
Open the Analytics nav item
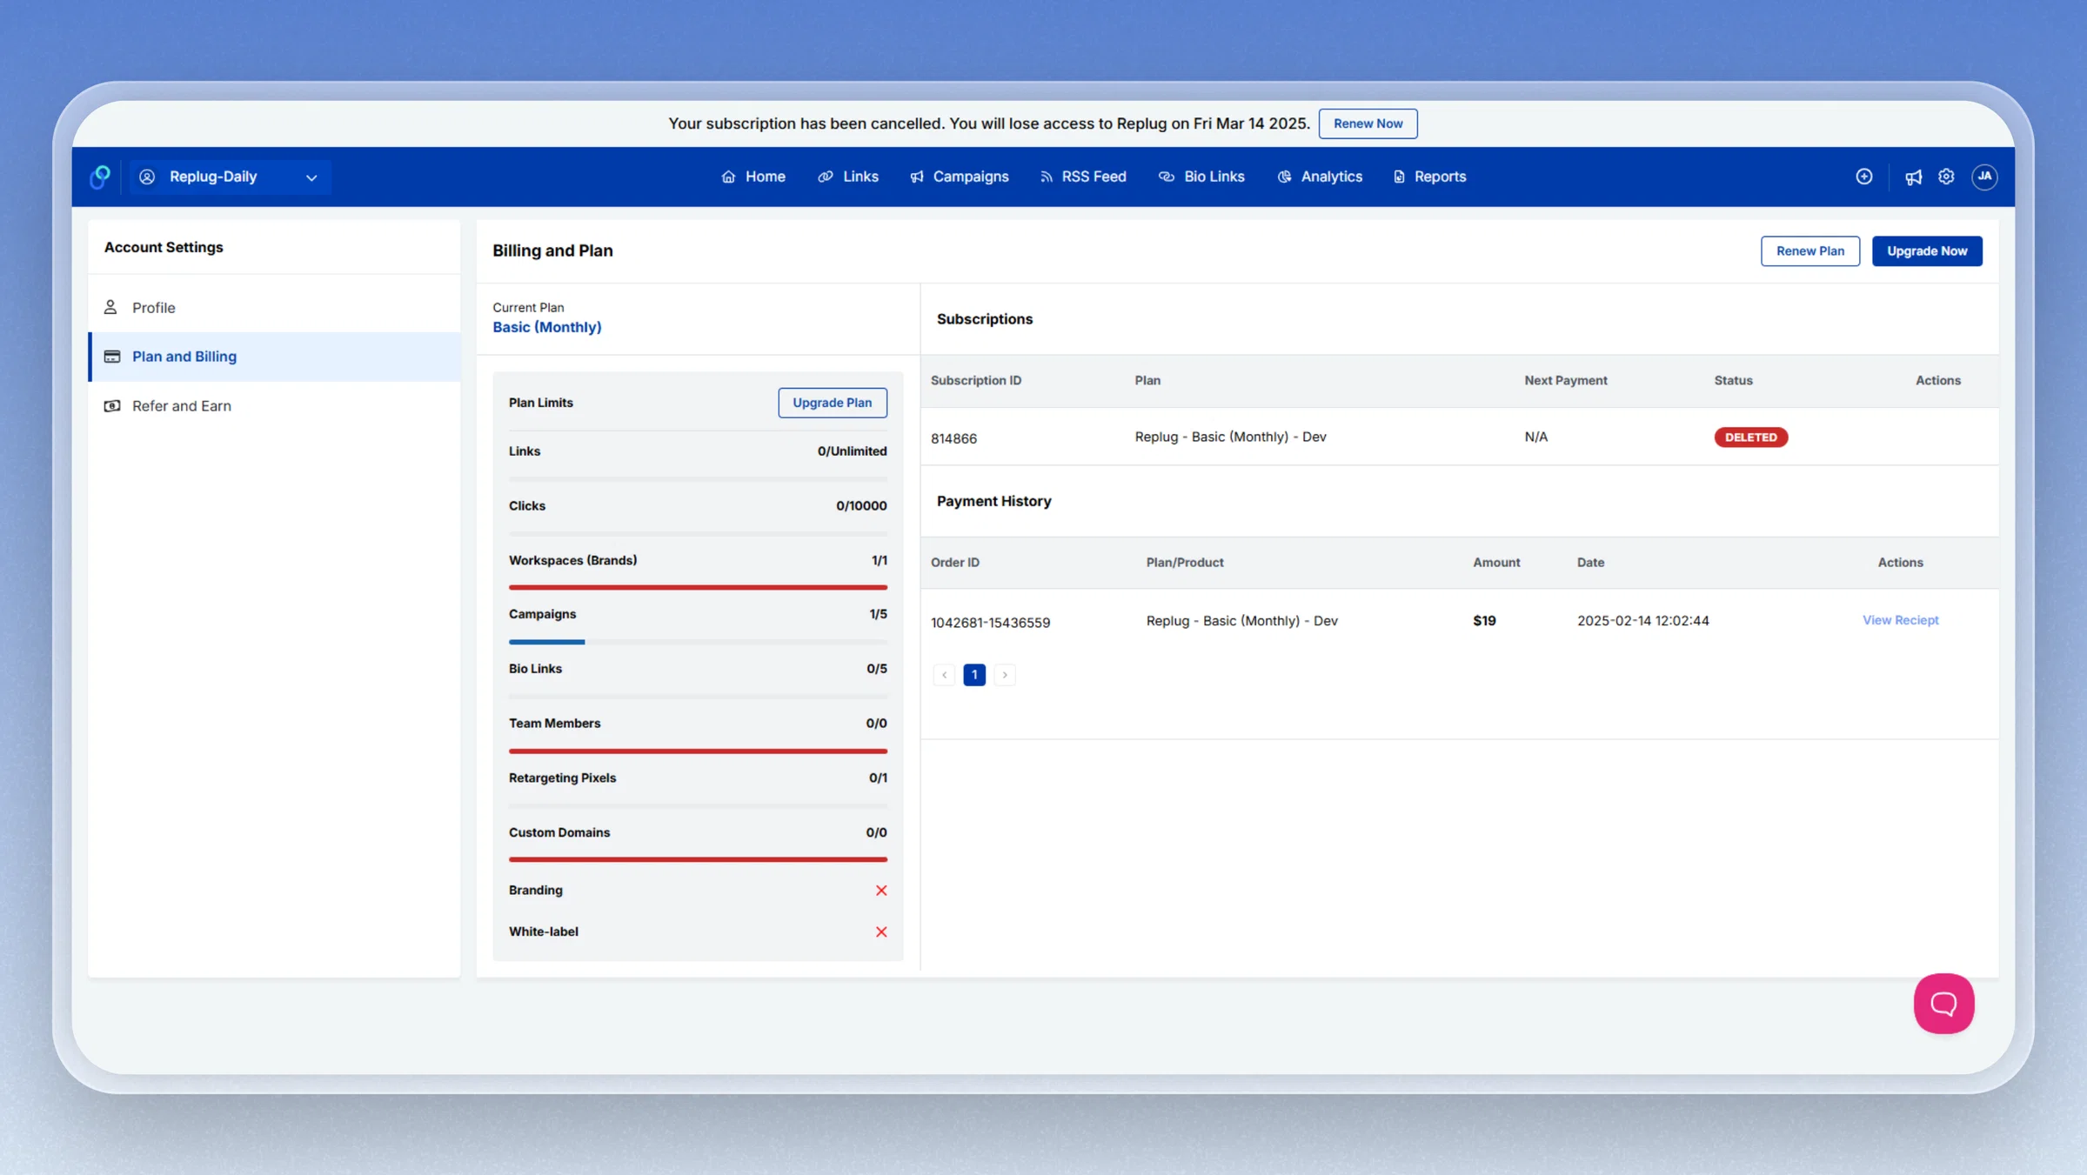pyautogui.click(x=1319, y=177)
